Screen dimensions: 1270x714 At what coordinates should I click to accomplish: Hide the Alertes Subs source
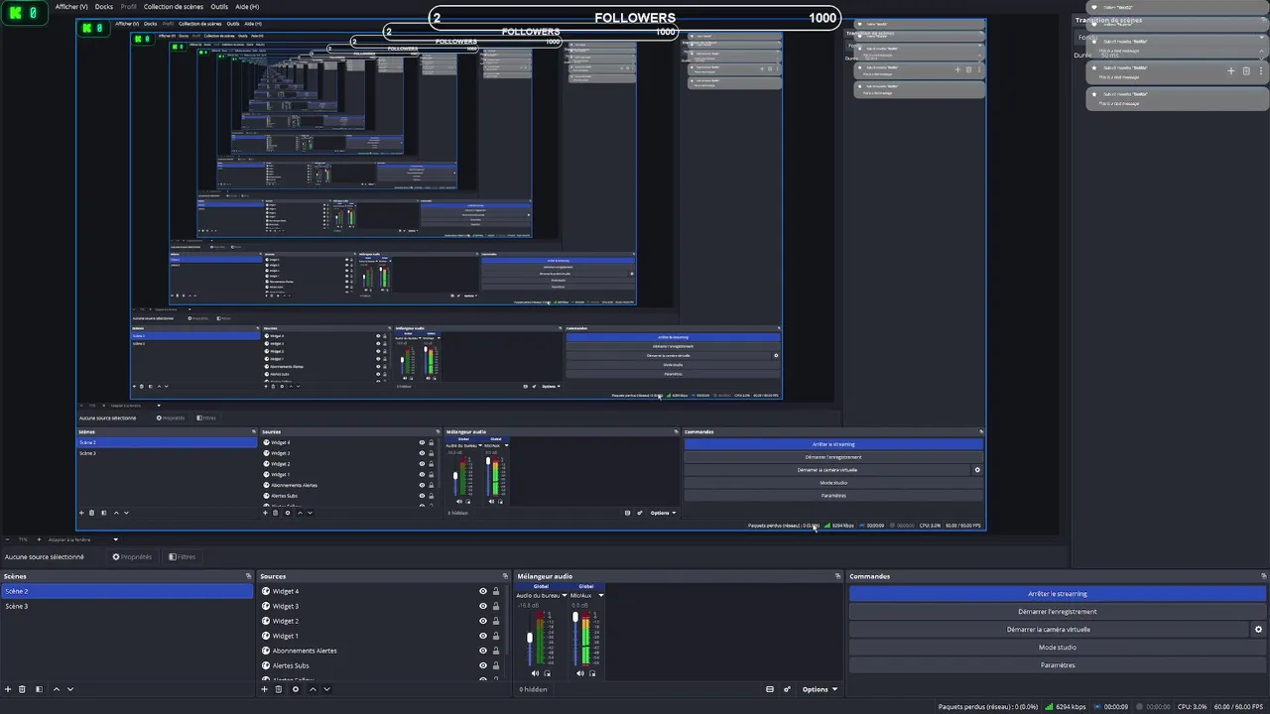(483, 665)
